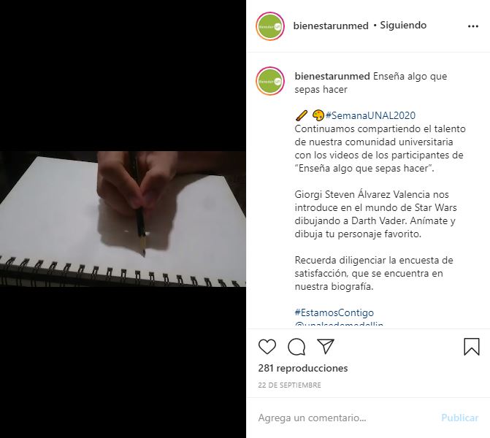
Task: Click the Publicar button
Action: click(459, 418)
